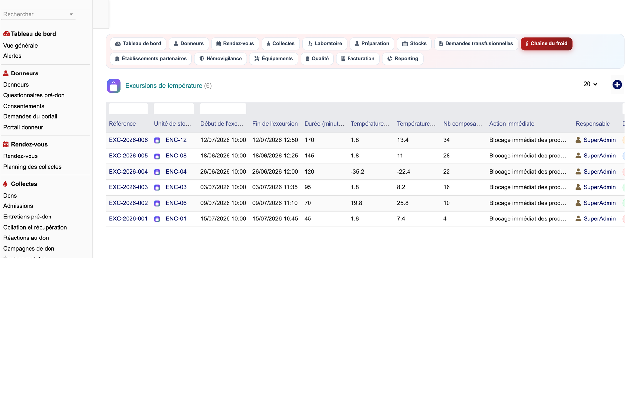Open the Laboratoire tab
The width and height of the screenshot is (638, 395).
(x=325, y=44)
